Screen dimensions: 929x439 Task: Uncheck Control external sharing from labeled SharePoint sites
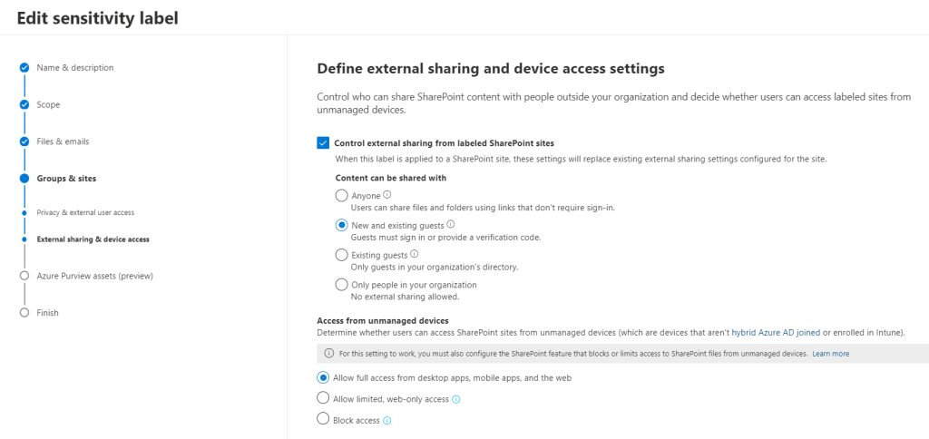click(x=323, y=142)
